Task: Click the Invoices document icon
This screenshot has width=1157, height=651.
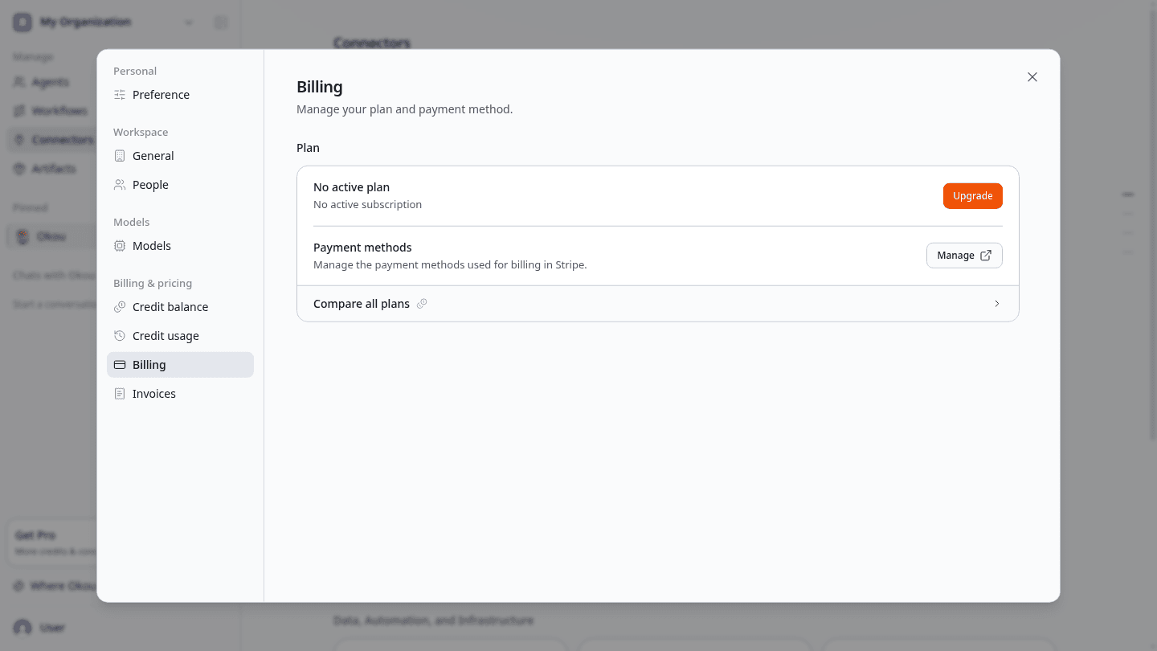Action: point(120,394)
